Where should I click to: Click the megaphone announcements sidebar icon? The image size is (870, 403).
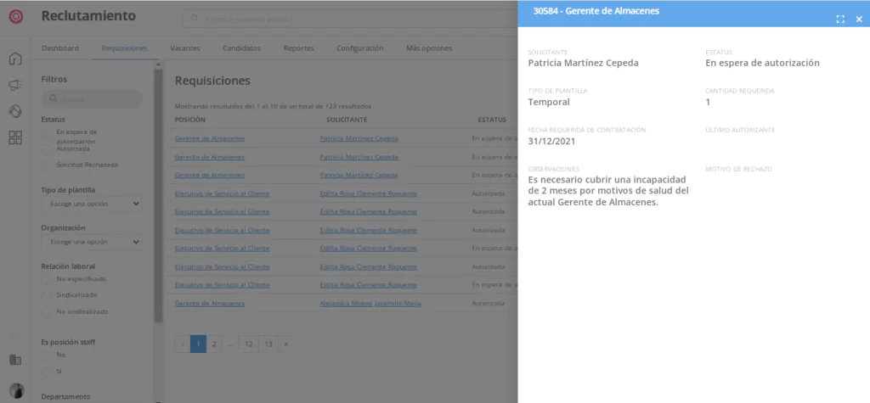[15, 85]
